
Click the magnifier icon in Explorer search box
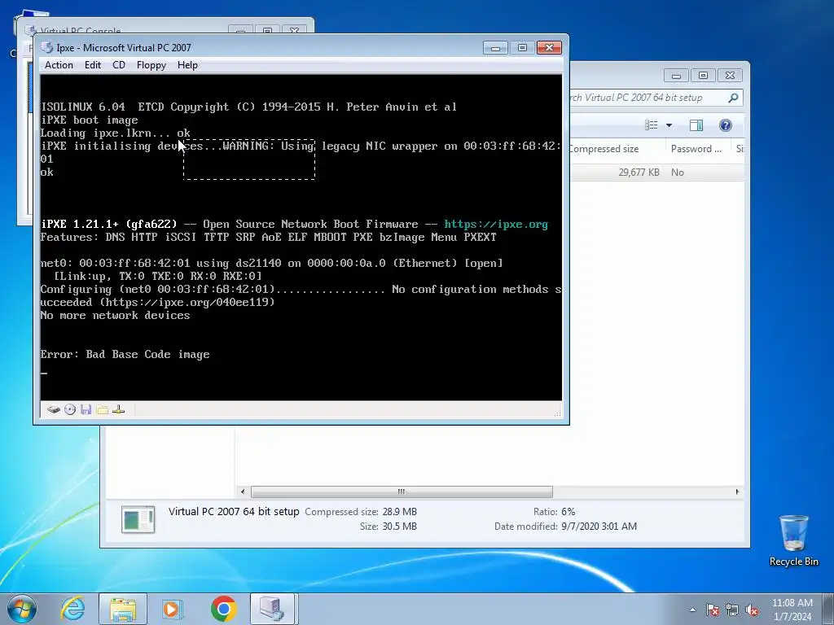733,98
